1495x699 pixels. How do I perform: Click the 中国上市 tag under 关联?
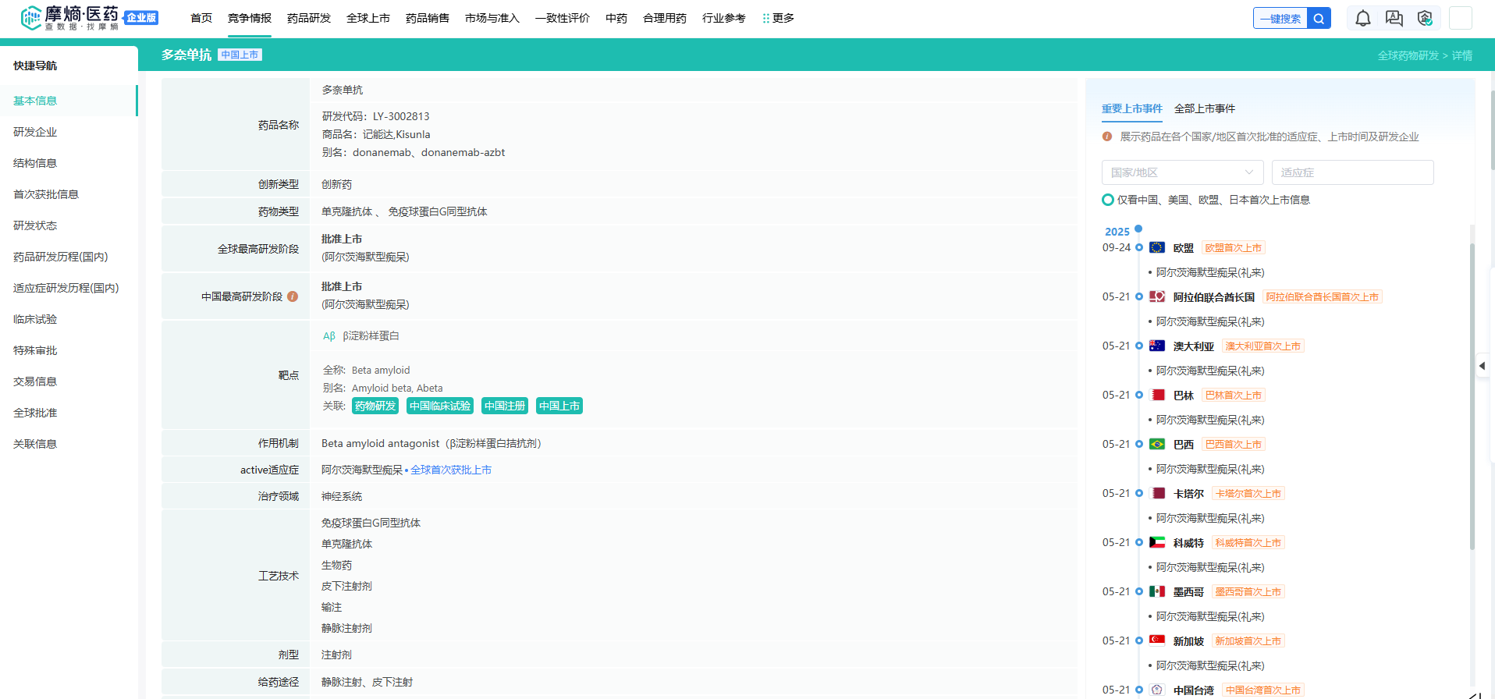point(559,406)
